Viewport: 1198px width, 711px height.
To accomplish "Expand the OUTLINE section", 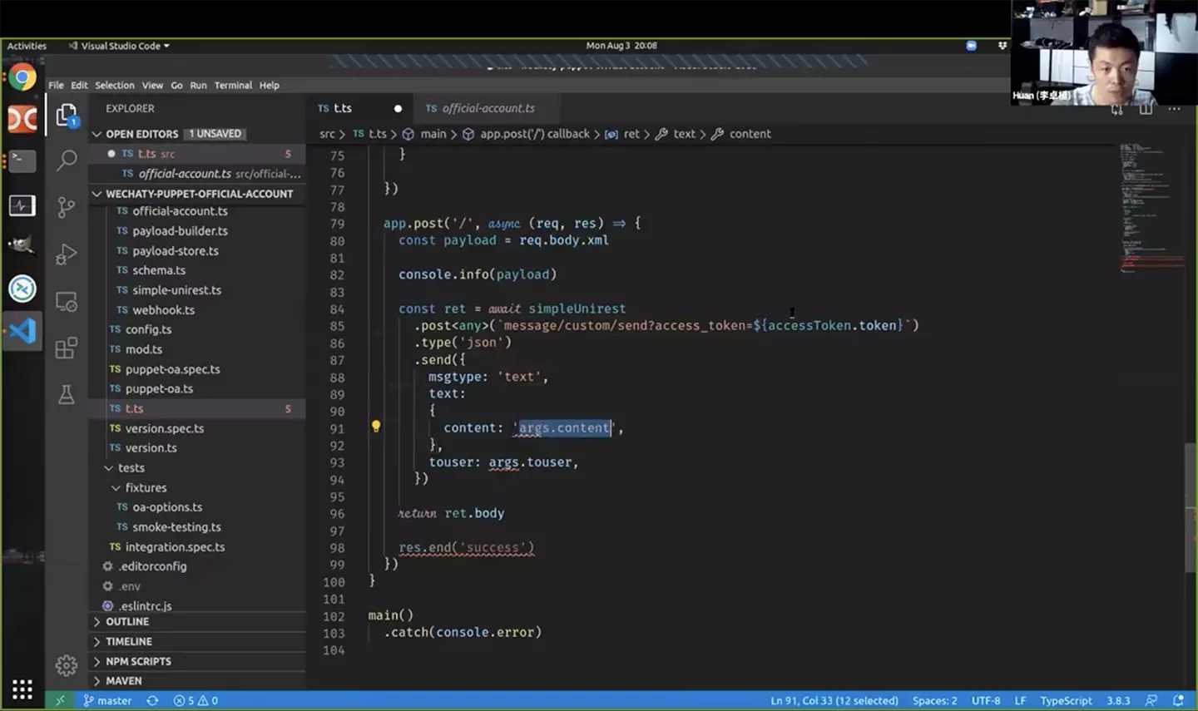I will 127,622.
